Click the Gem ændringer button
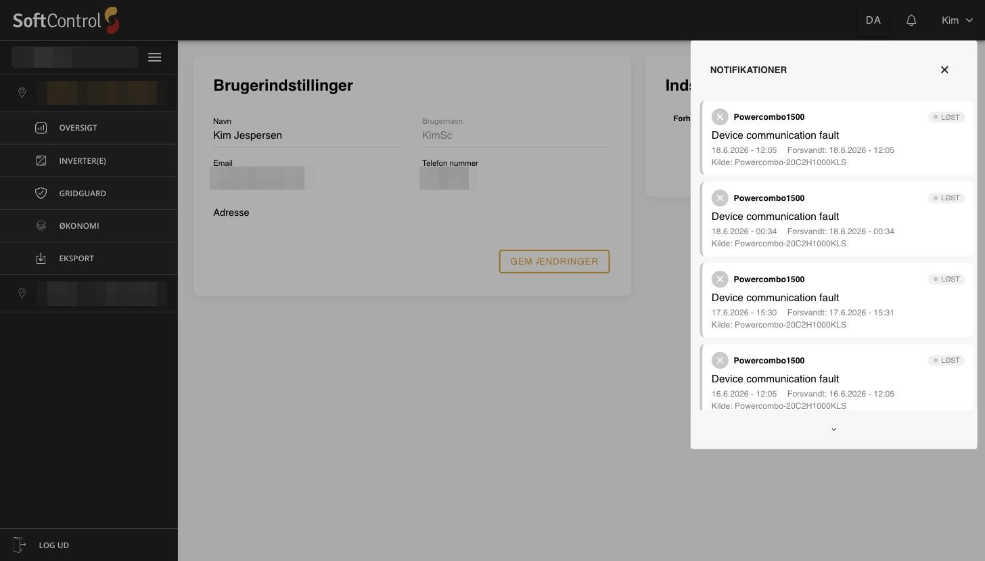Viewport: 985px width, 561px height. [x=554, y=261]
